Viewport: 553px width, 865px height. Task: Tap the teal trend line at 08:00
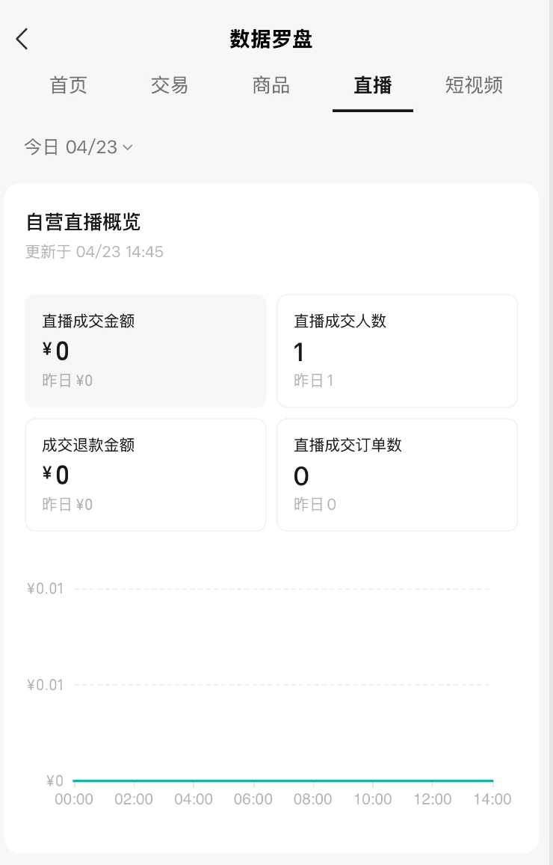313,781
